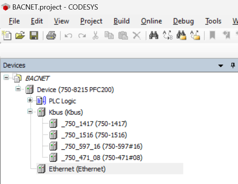The height and width of the screenshot is (184, 238).
Task: Click the Device 750-8215 PFC200 icon
Action: point(29,89)
